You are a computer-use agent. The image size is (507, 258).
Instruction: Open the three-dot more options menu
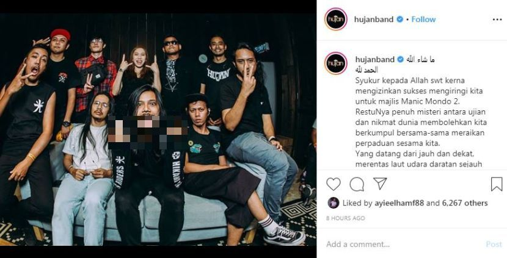point(497,20)
